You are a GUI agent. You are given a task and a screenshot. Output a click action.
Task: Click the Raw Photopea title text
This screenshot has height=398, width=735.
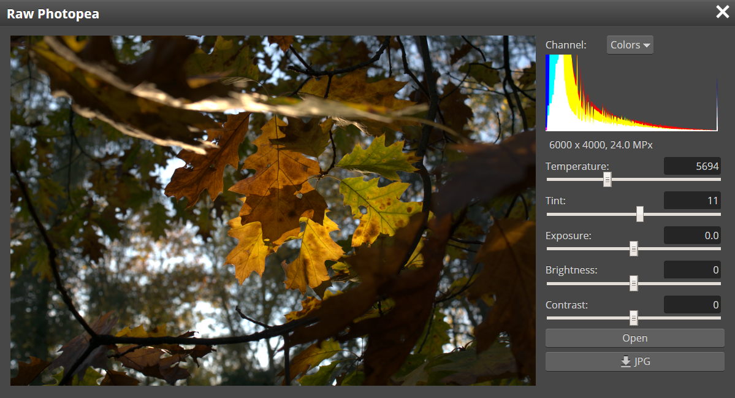coord(53,13)
